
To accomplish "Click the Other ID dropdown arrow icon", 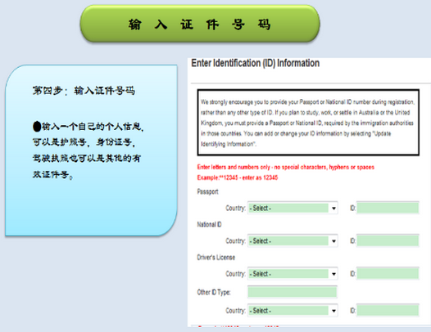I will [x=333, y=311].
